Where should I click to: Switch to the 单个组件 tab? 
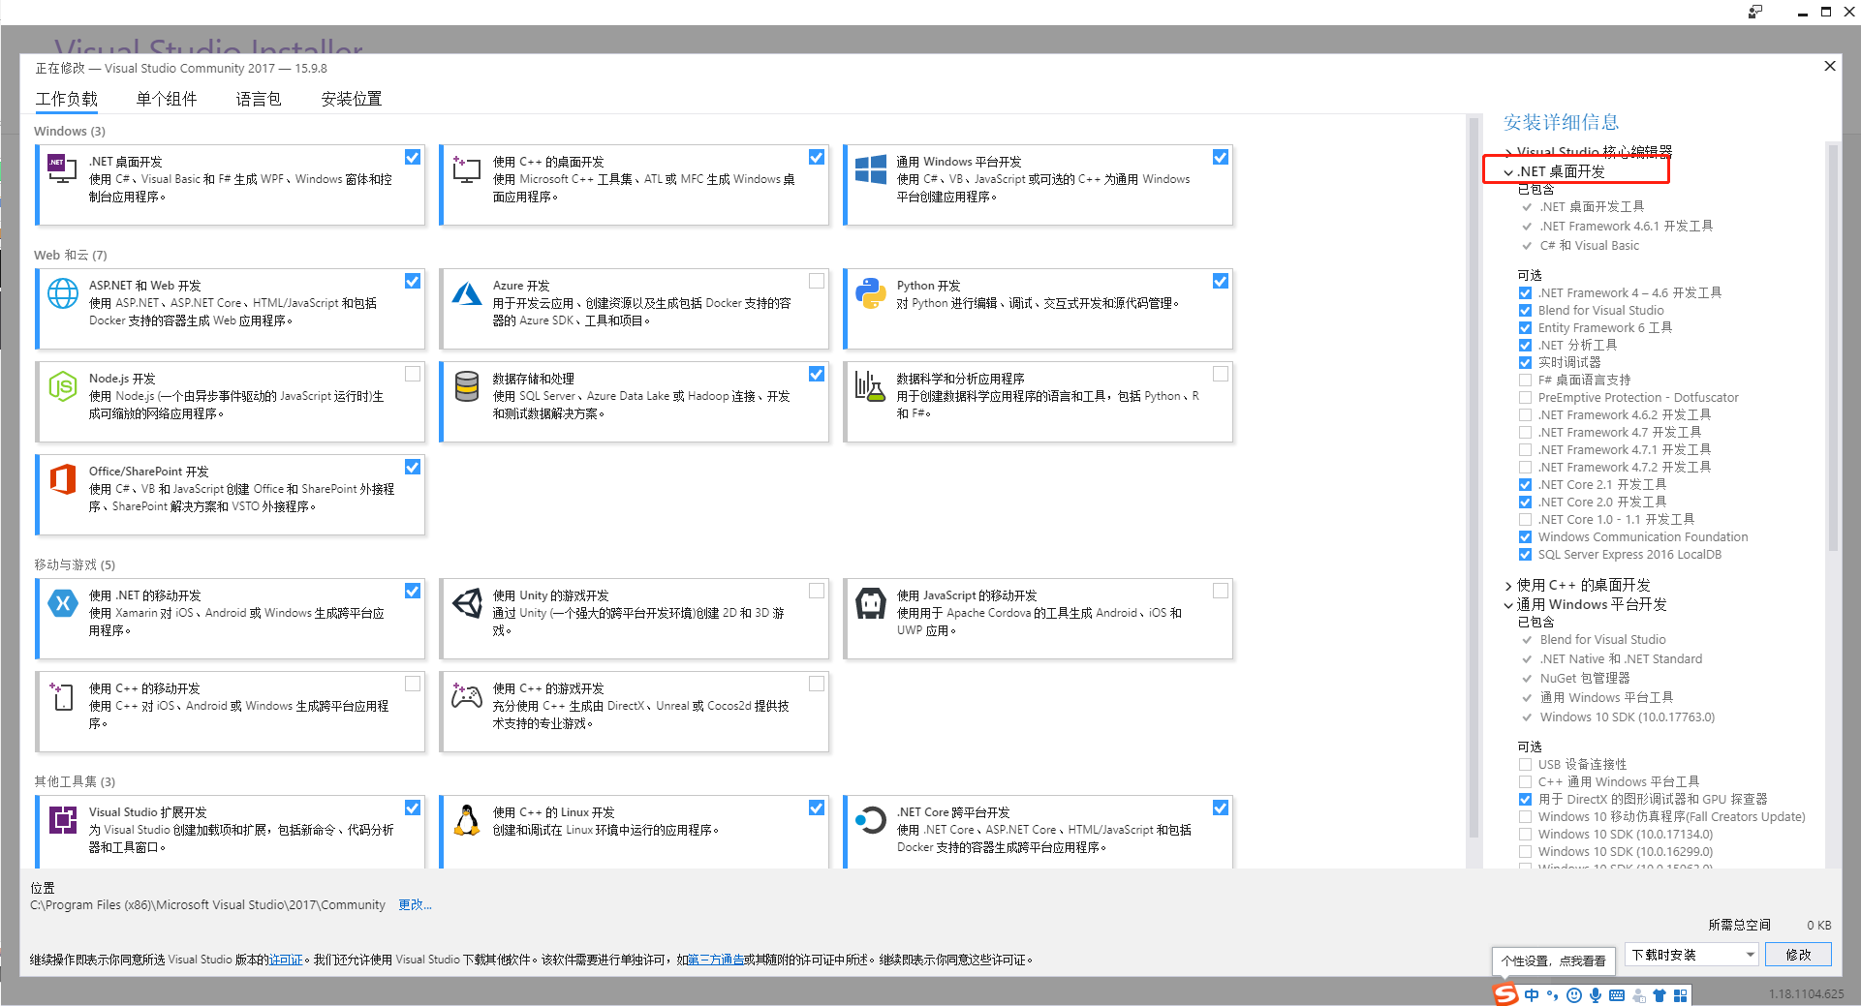tap(166, 98)
